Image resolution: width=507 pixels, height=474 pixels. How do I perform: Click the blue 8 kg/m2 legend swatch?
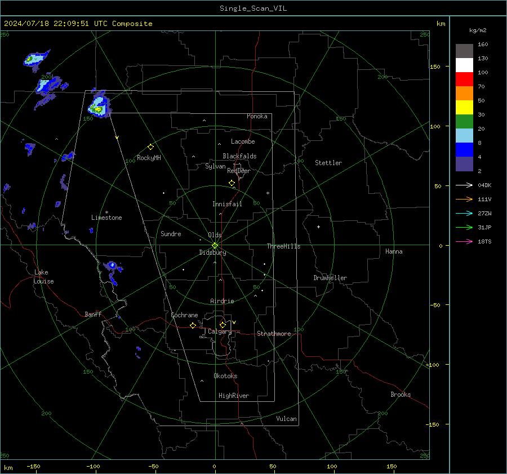(x=464, y=149)
